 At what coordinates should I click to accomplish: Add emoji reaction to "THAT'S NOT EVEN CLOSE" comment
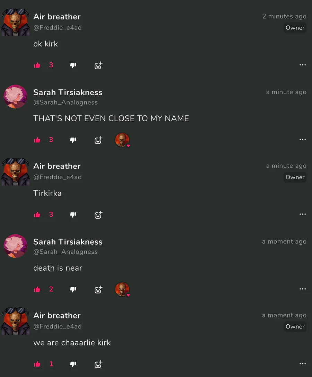point(98,140)
